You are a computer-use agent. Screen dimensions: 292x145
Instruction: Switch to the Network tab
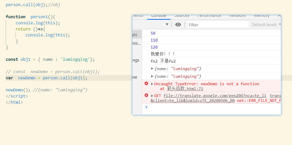[x=237, y=16]
